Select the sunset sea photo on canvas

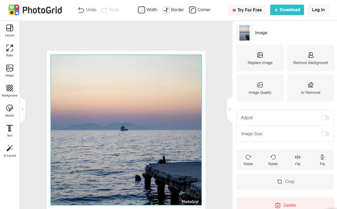126,130
